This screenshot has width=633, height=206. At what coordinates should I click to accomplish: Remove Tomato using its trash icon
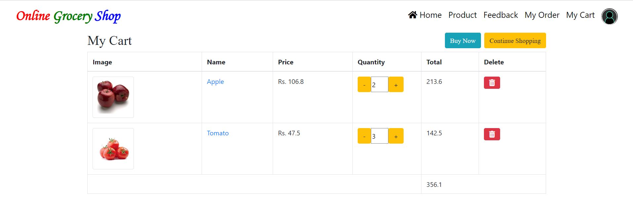pyautogui.click(x=492, y=134)
